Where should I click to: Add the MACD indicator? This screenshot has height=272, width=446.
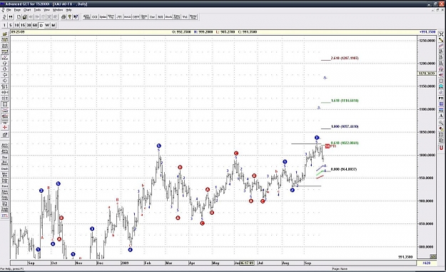click(x=128, y=17)
